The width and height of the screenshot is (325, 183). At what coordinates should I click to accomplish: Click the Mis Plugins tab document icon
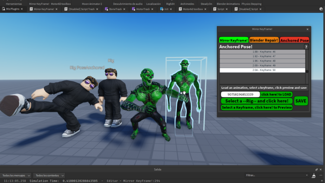pyautogui.click(x=4, y=9)
